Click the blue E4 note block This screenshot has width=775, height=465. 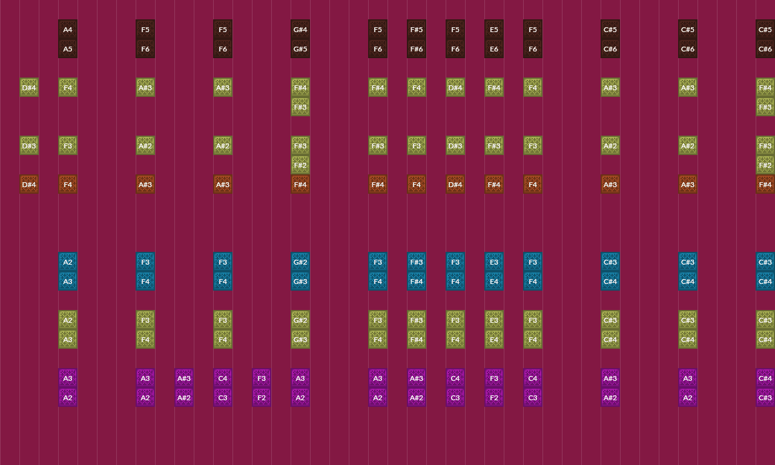494,282
